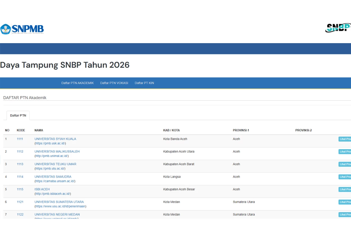Click Lihat Prodi button for Universitas Malikussaleh
This screenshot has height=238, width=351.
[x=345, y=152]
